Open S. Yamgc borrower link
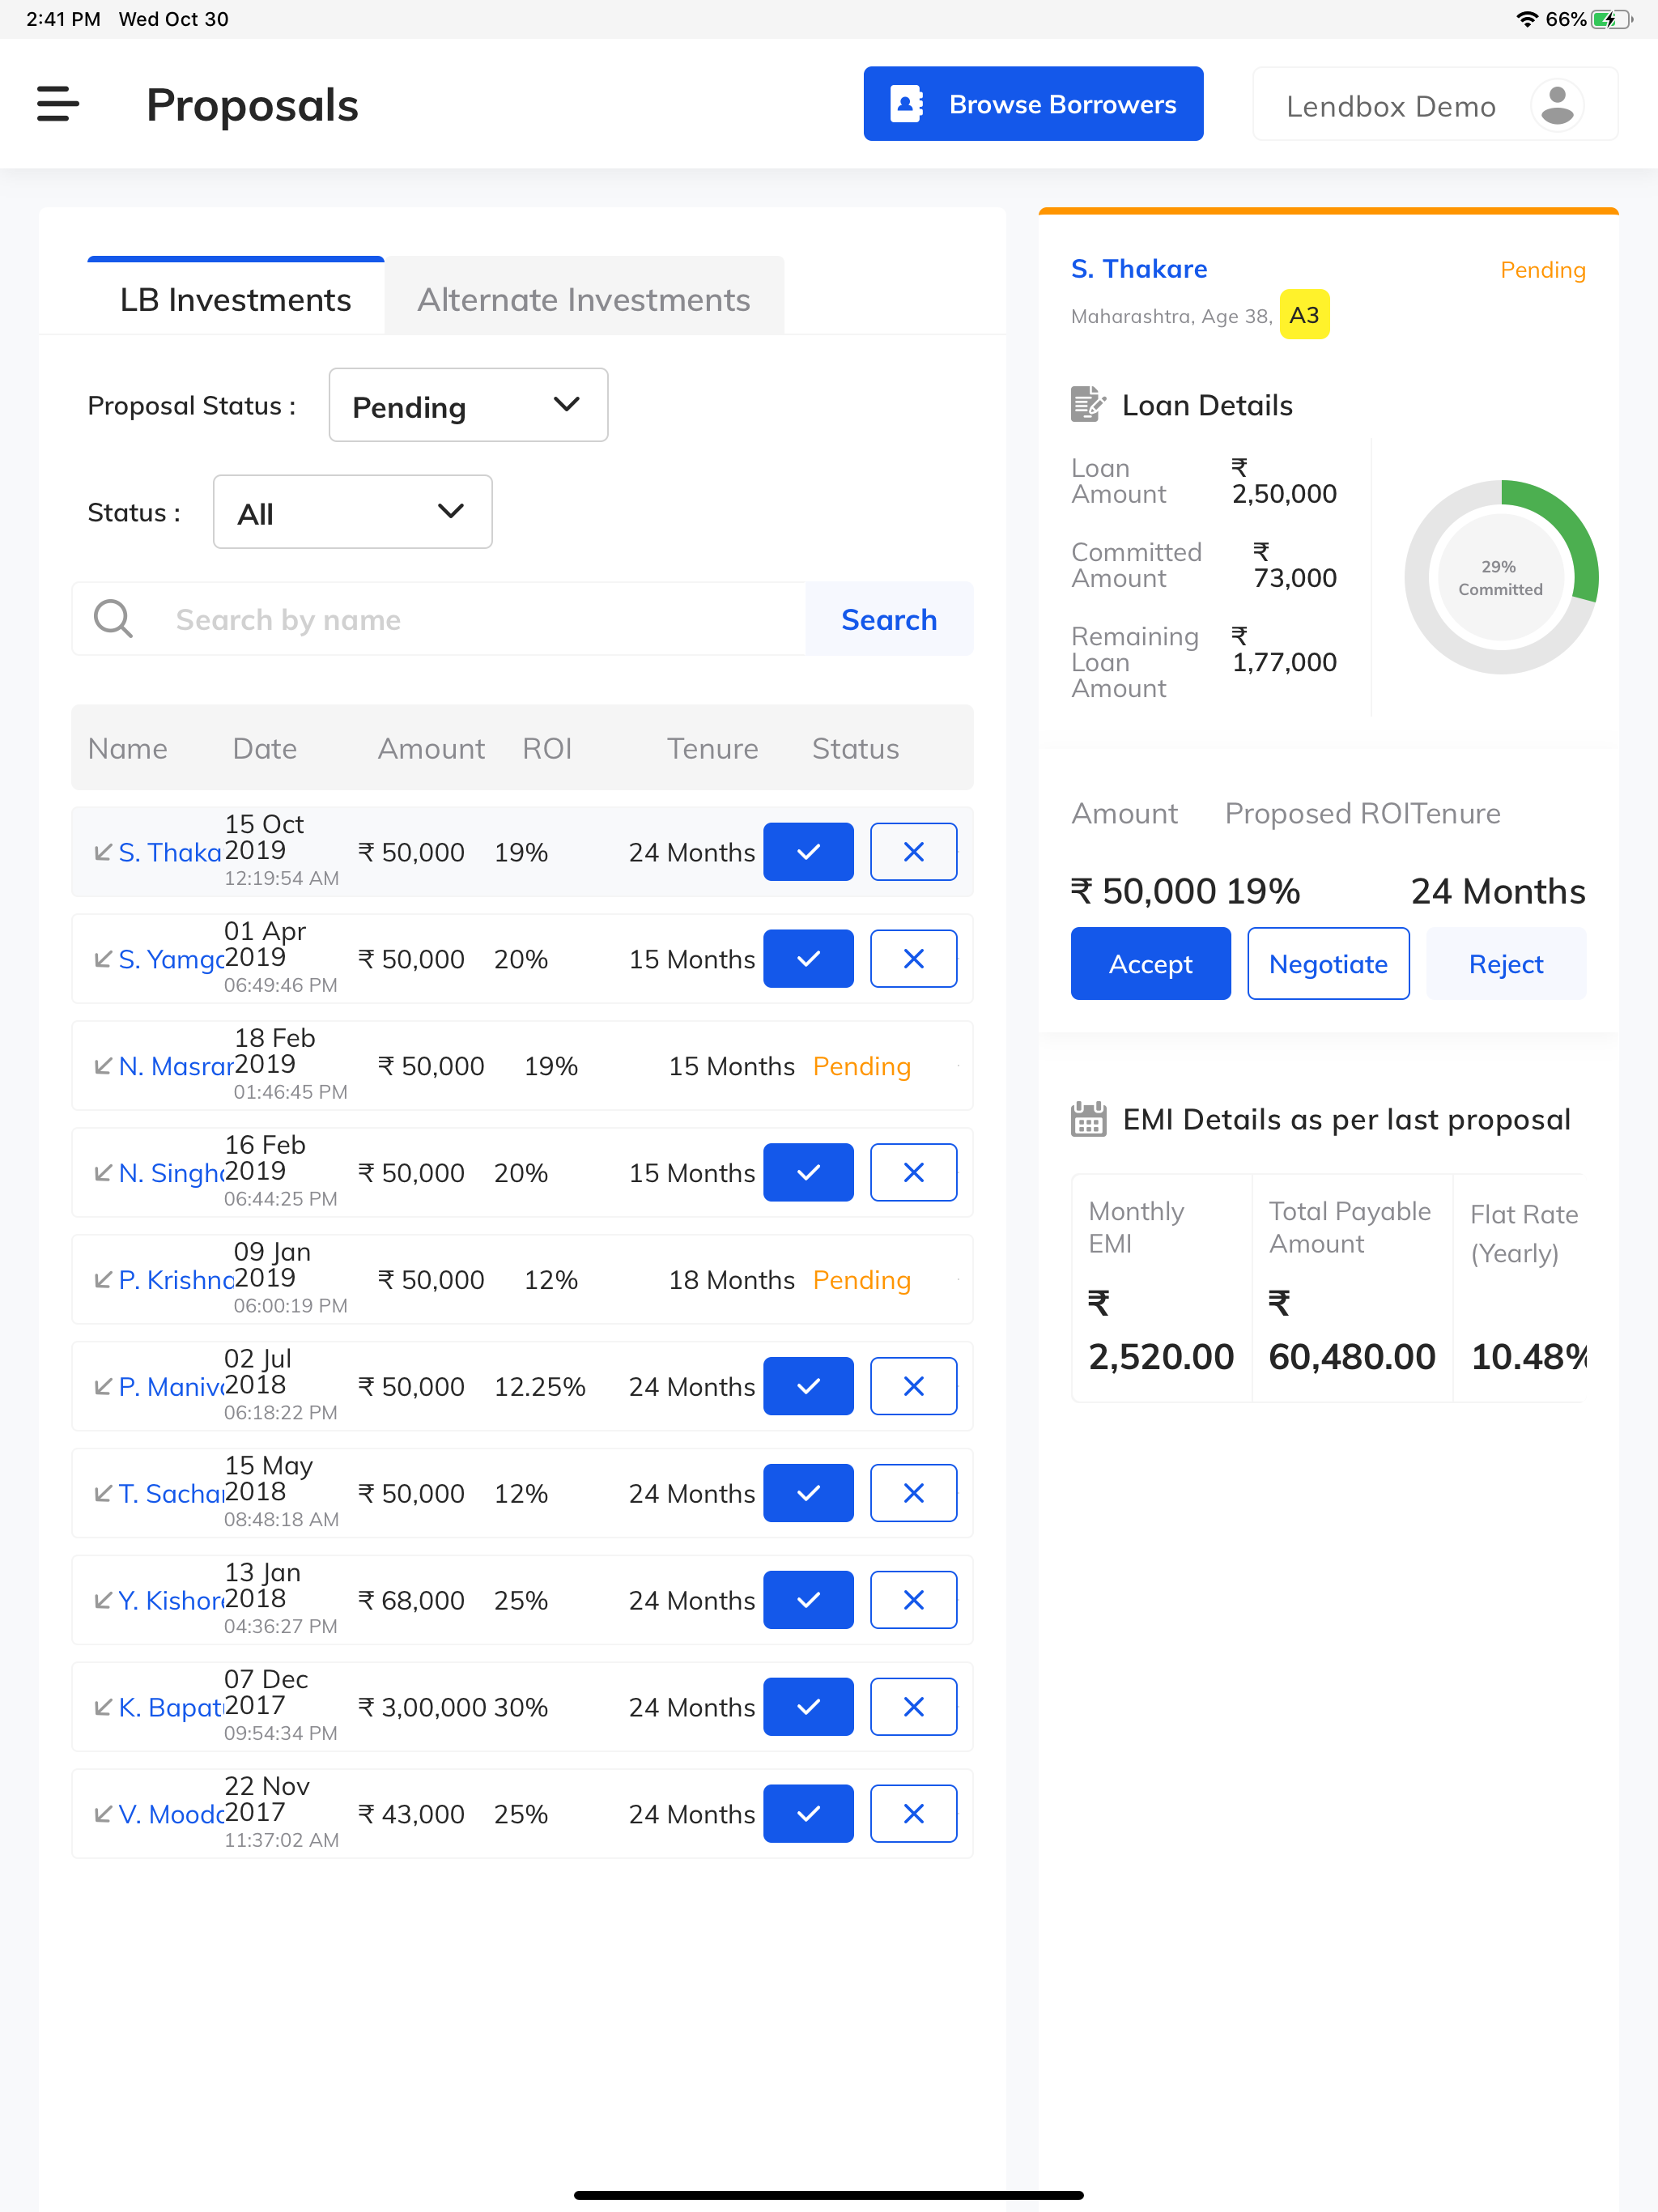The width and height of the screenshot is (1658, 2212). (171, 959)
